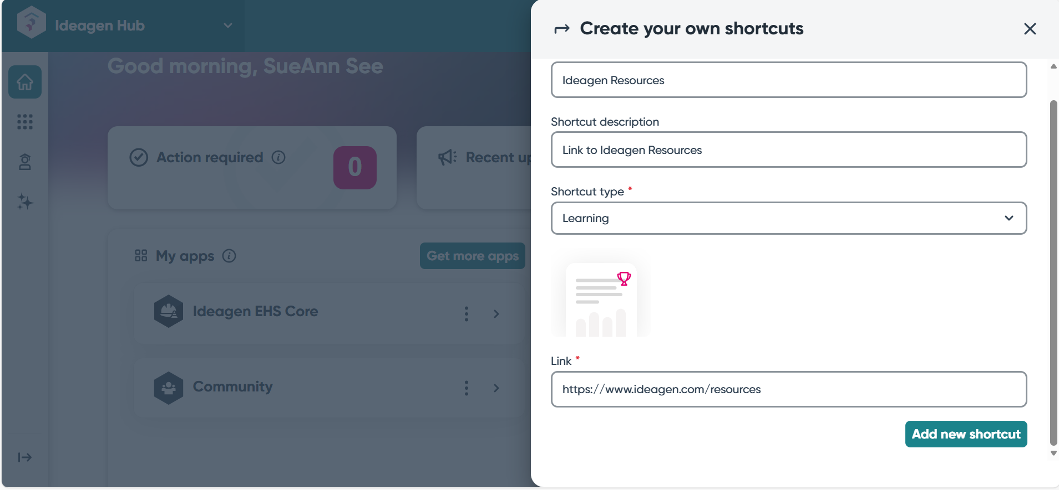Click the My apps info icon
This screenshot has height=490, width=1059.
[229, 256]
